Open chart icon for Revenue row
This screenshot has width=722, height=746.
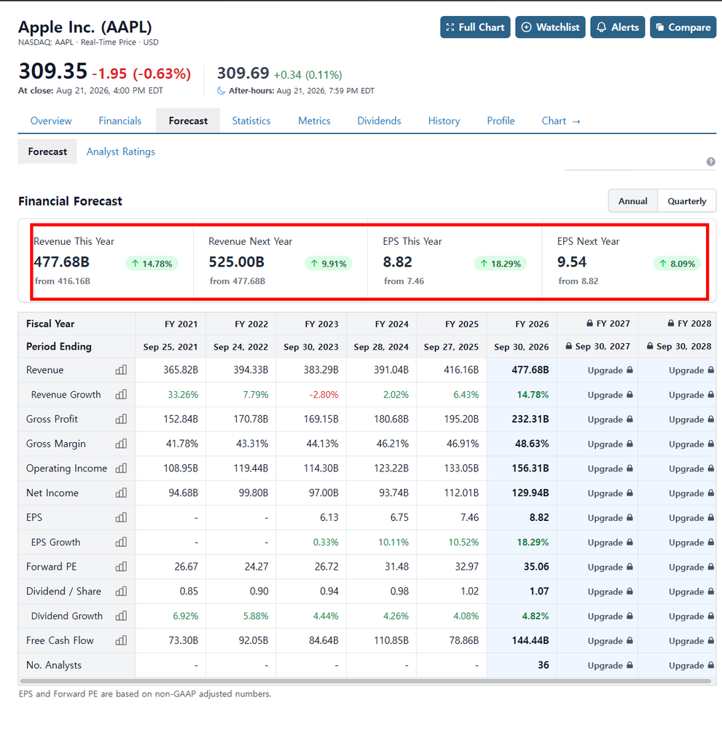point(122,369)
